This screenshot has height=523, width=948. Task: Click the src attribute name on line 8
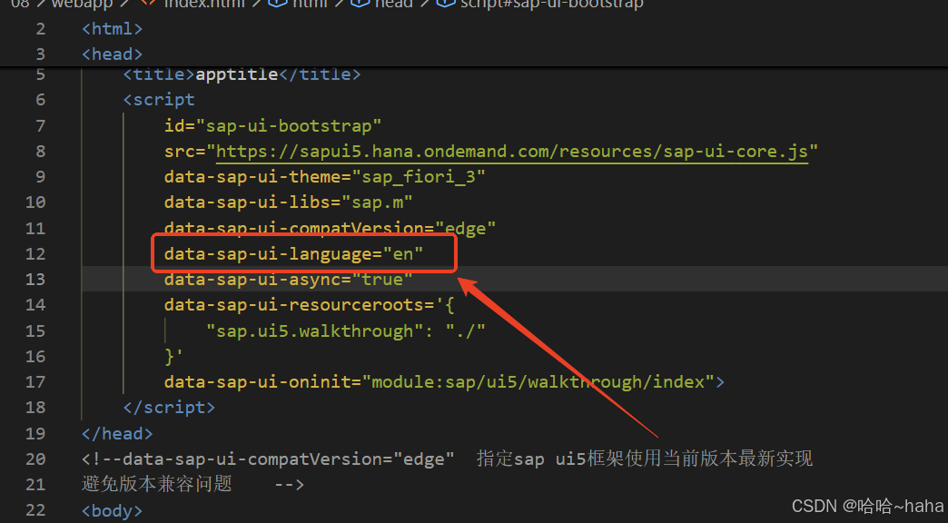tap(179, 151)
